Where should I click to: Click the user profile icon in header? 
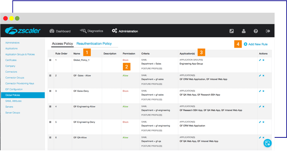[x=244, y=31]
